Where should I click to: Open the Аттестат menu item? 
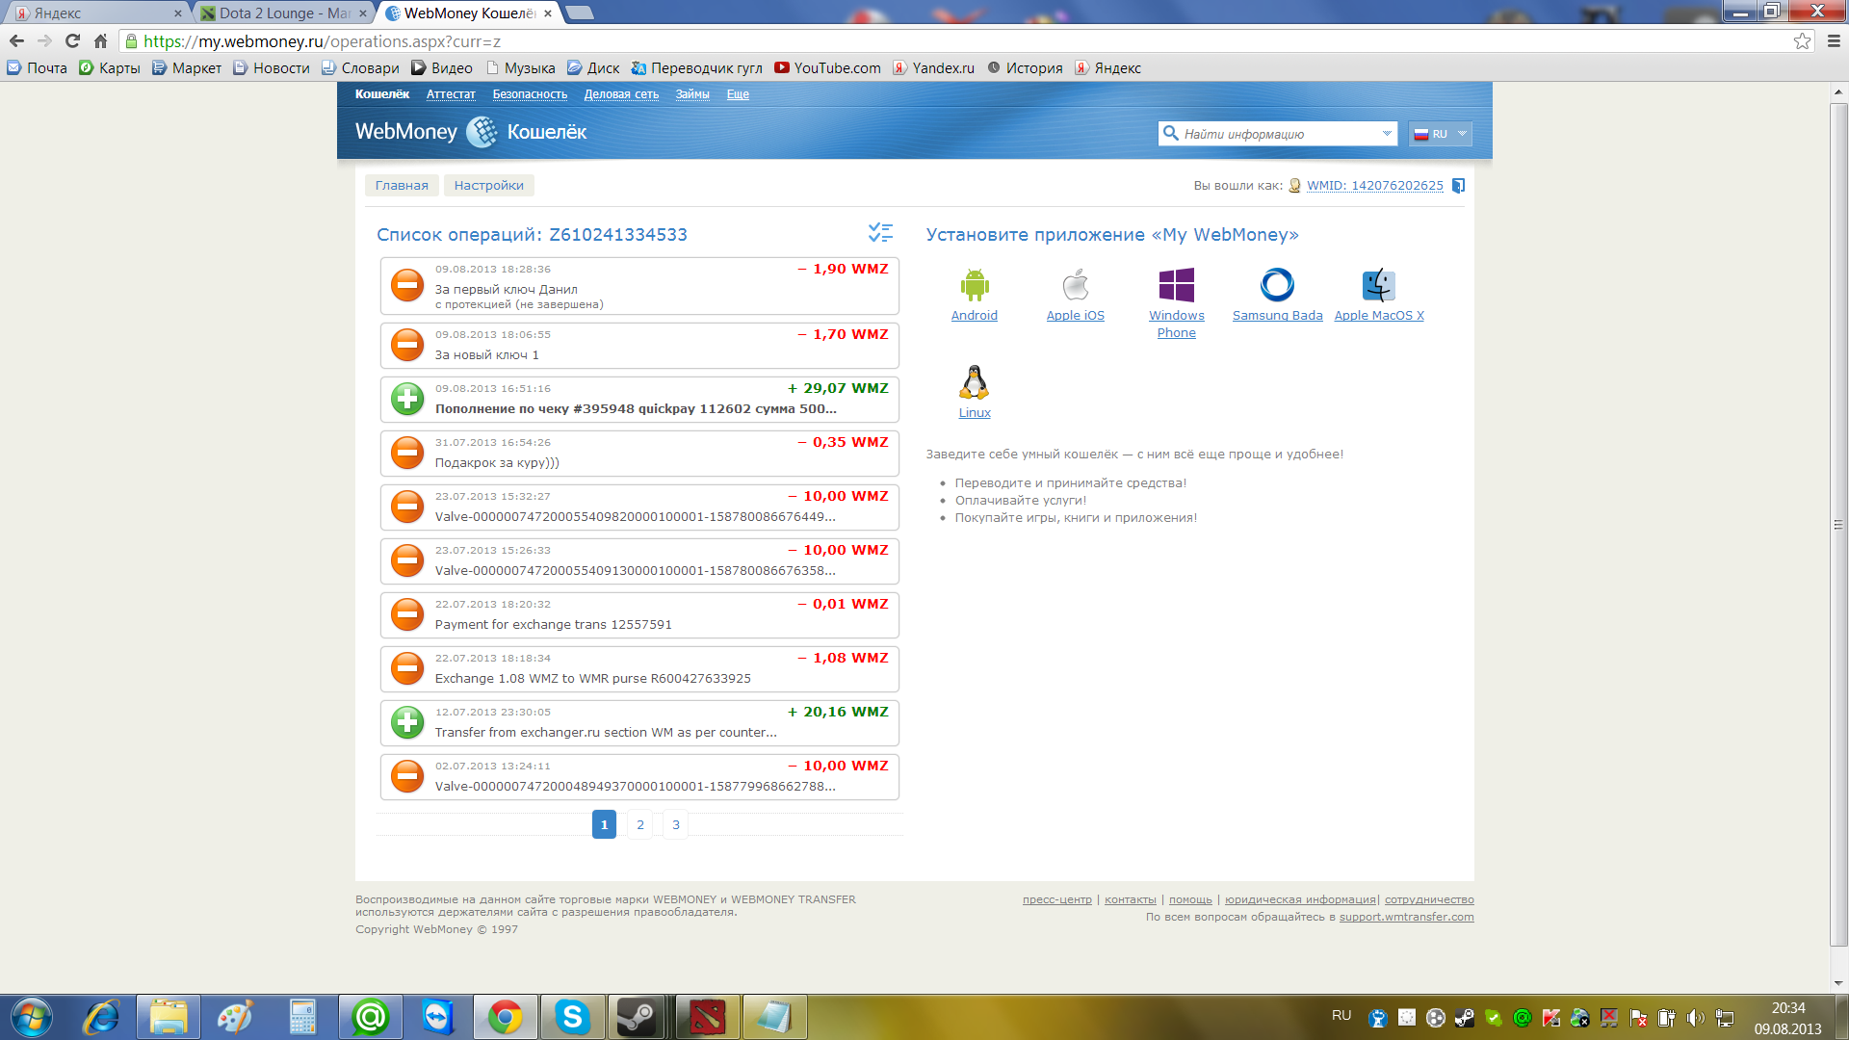pyautogui.click(x=451, y=94)
